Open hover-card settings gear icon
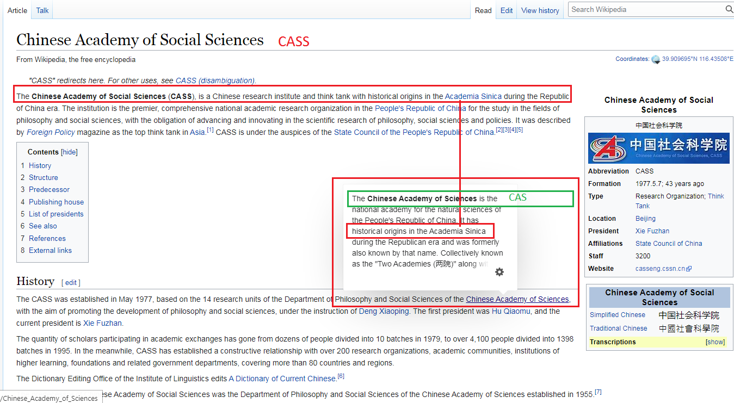Viewport: 734px width, 403px height. tap(499, 272)
